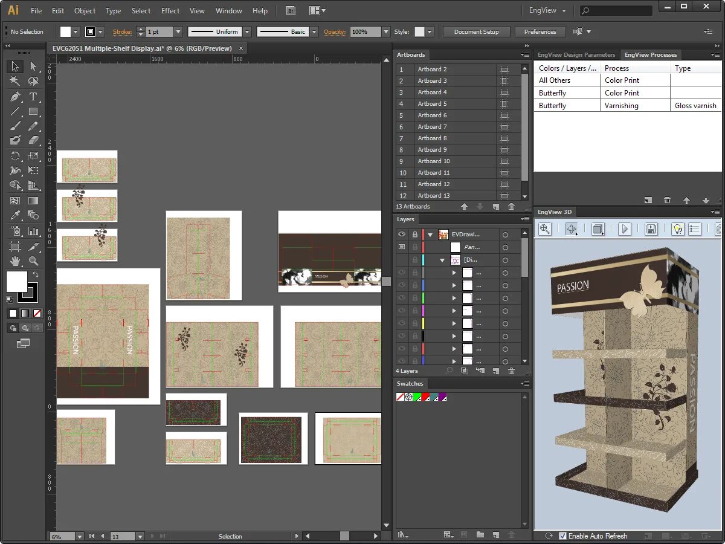Open the Zoom tool in the EngView 3D toolbar

tap(544, 228)
